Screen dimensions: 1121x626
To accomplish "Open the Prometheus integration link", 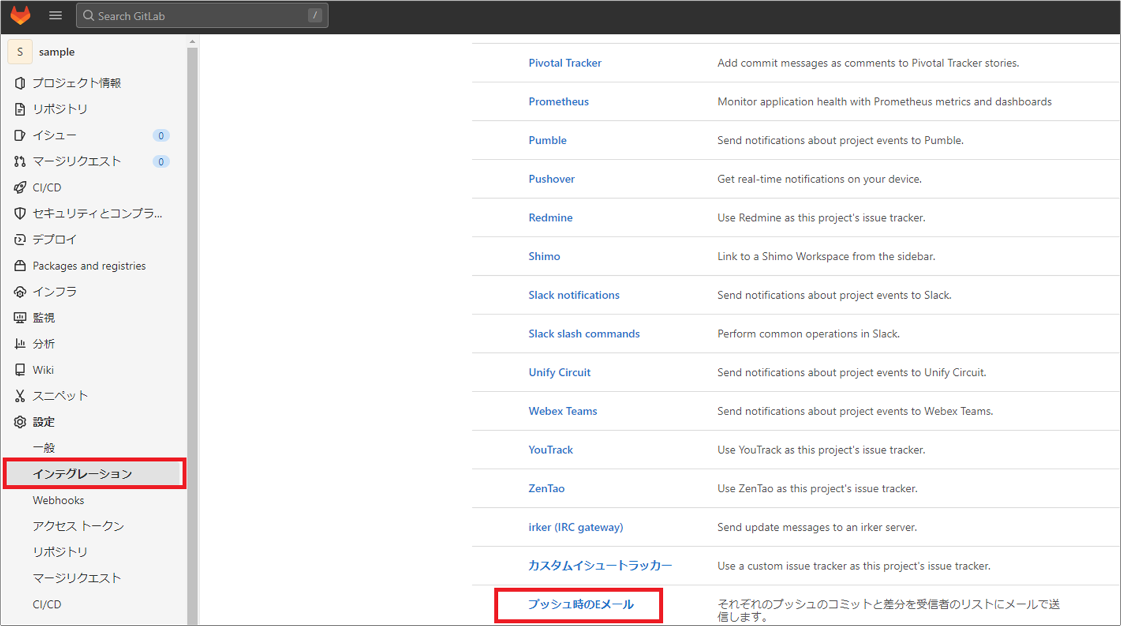I will coord(558,102).
